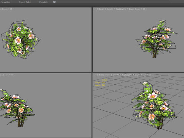Viewport: 184px width, 138px height.
Task: Switch to the Object Paint tab
Action: coord(25,2)
